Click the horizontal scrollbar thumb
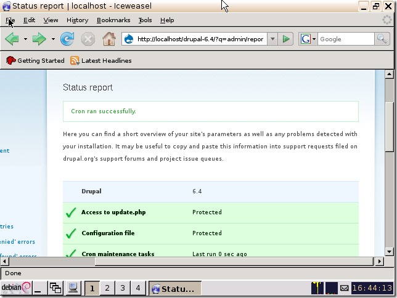 point(234,261)
